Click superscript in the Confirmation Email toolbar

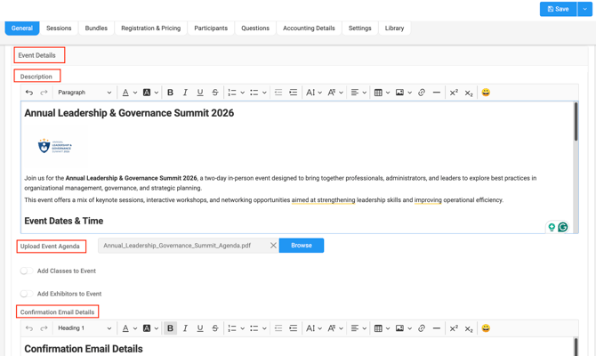click(x=454, y=328)
